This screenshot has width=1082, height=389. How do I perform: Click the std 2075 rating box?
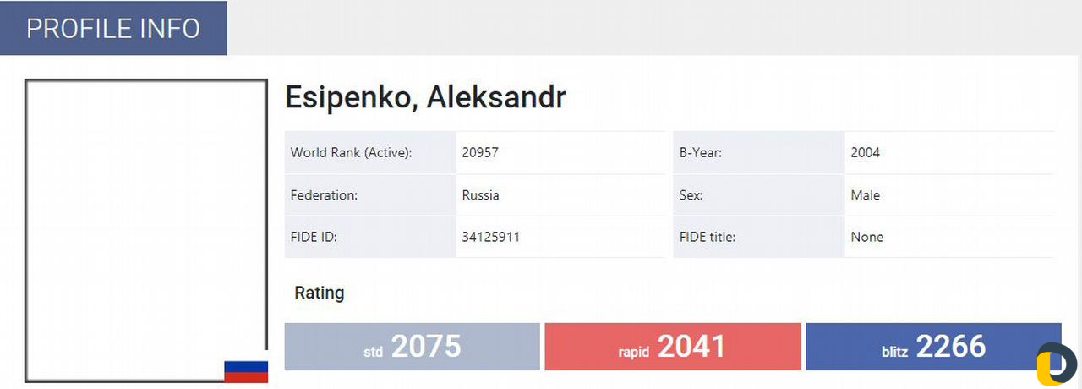[x=412, y=347]
